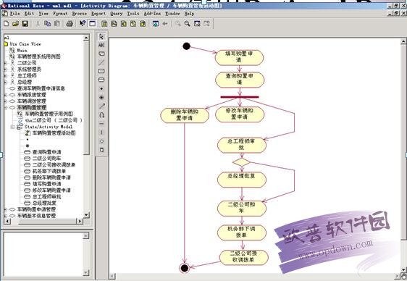407x281 pixels.
Task: Collapse the 车辆购置管理 use case node
Action: 6,107
